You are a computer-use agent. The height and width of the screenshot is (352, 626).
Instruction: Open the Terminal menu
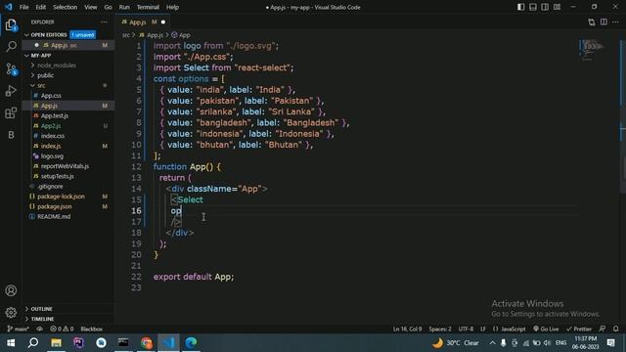pyautogui.click(x=148, y=7)
